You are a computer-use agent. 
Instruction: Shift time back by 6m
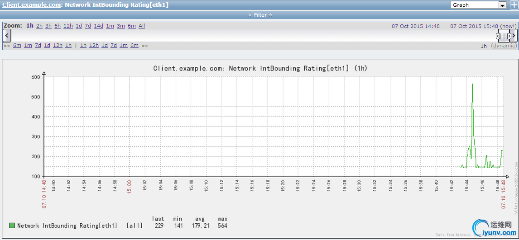point(17,46)
